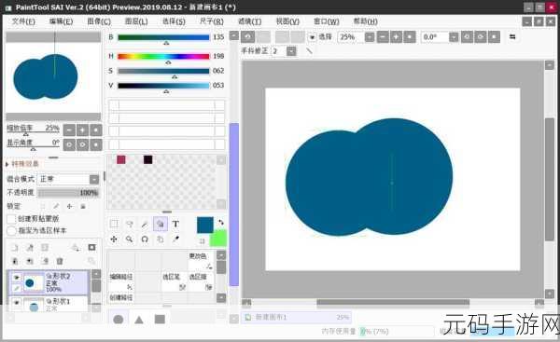Toggle the lock all padlock icon
560x342 pixels.
coord(83,206)
